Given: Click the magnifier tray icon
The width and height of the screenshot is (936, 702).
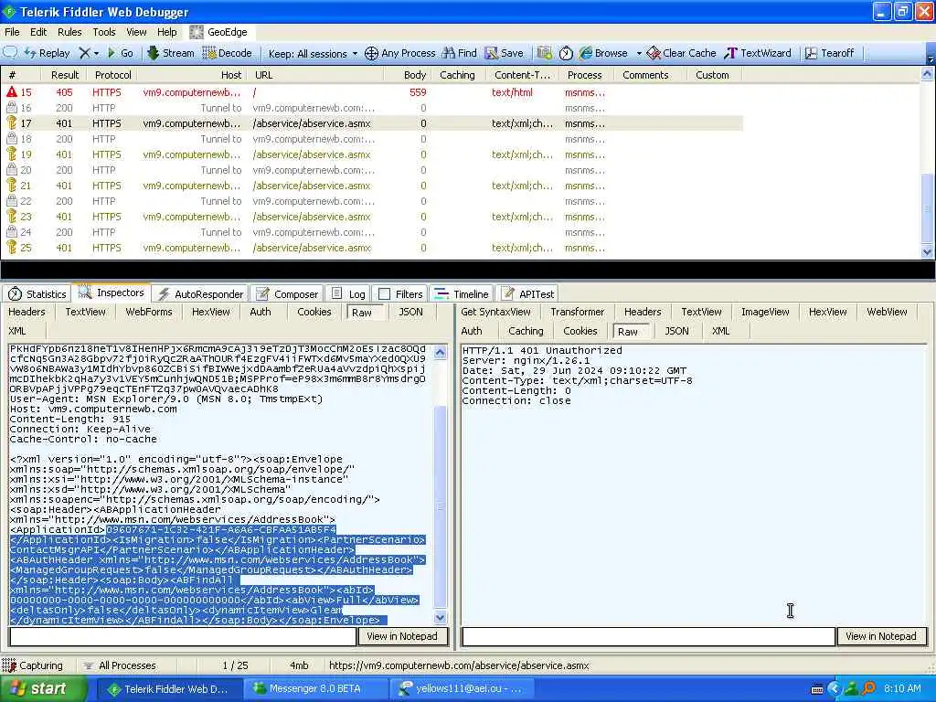Looking at the screenshot, I should coord(868,689).
